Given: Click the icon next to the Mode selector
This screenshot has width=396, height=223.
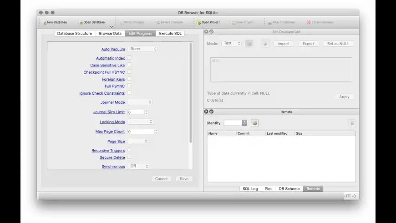Looking at the screenshot, I should 249,44.
